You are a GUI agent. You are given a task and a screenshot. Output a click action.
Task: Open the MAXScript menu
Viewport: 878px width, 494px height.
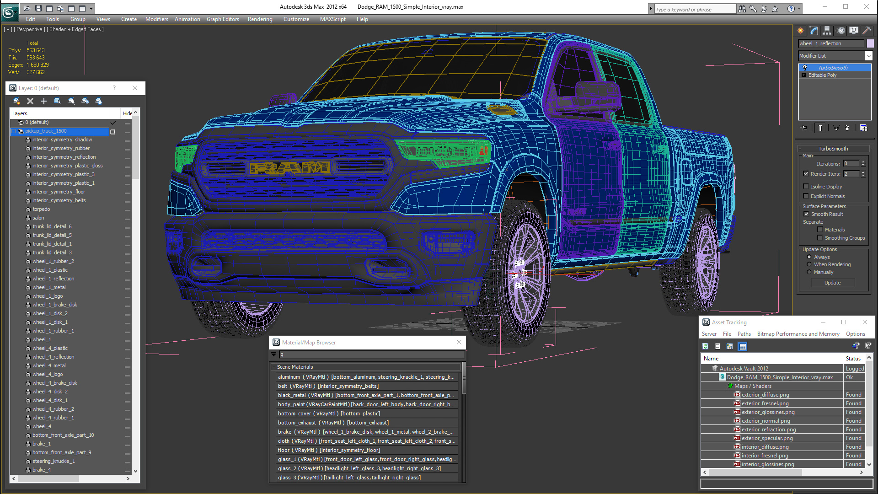(332, 19)
